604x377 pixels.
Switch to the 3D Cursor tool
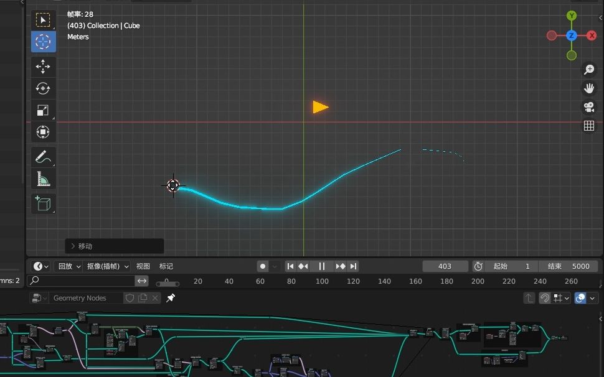43,42
